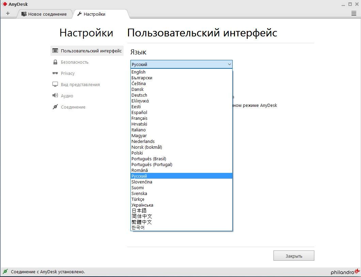Pick Italiano in the language list
This screenshot has height=277, width=361.
point(182,130)
